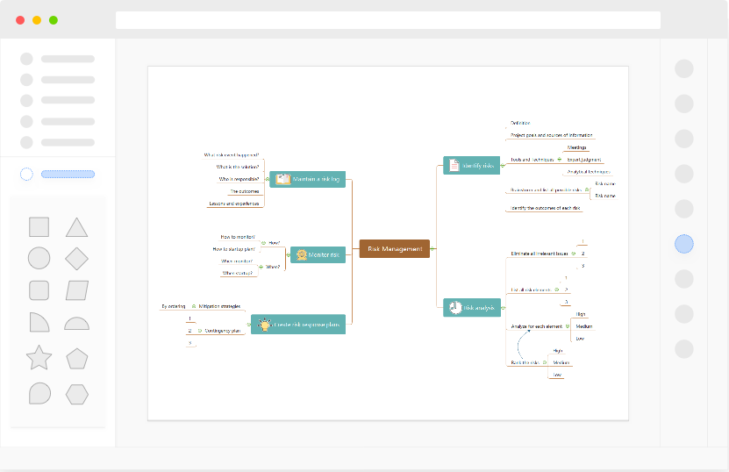Collapse the Identify risks branch

click(504, 165)
